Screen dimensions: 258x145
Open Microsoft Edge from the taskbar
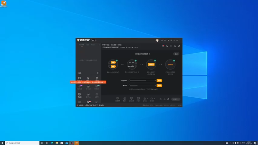pos(52,143)
